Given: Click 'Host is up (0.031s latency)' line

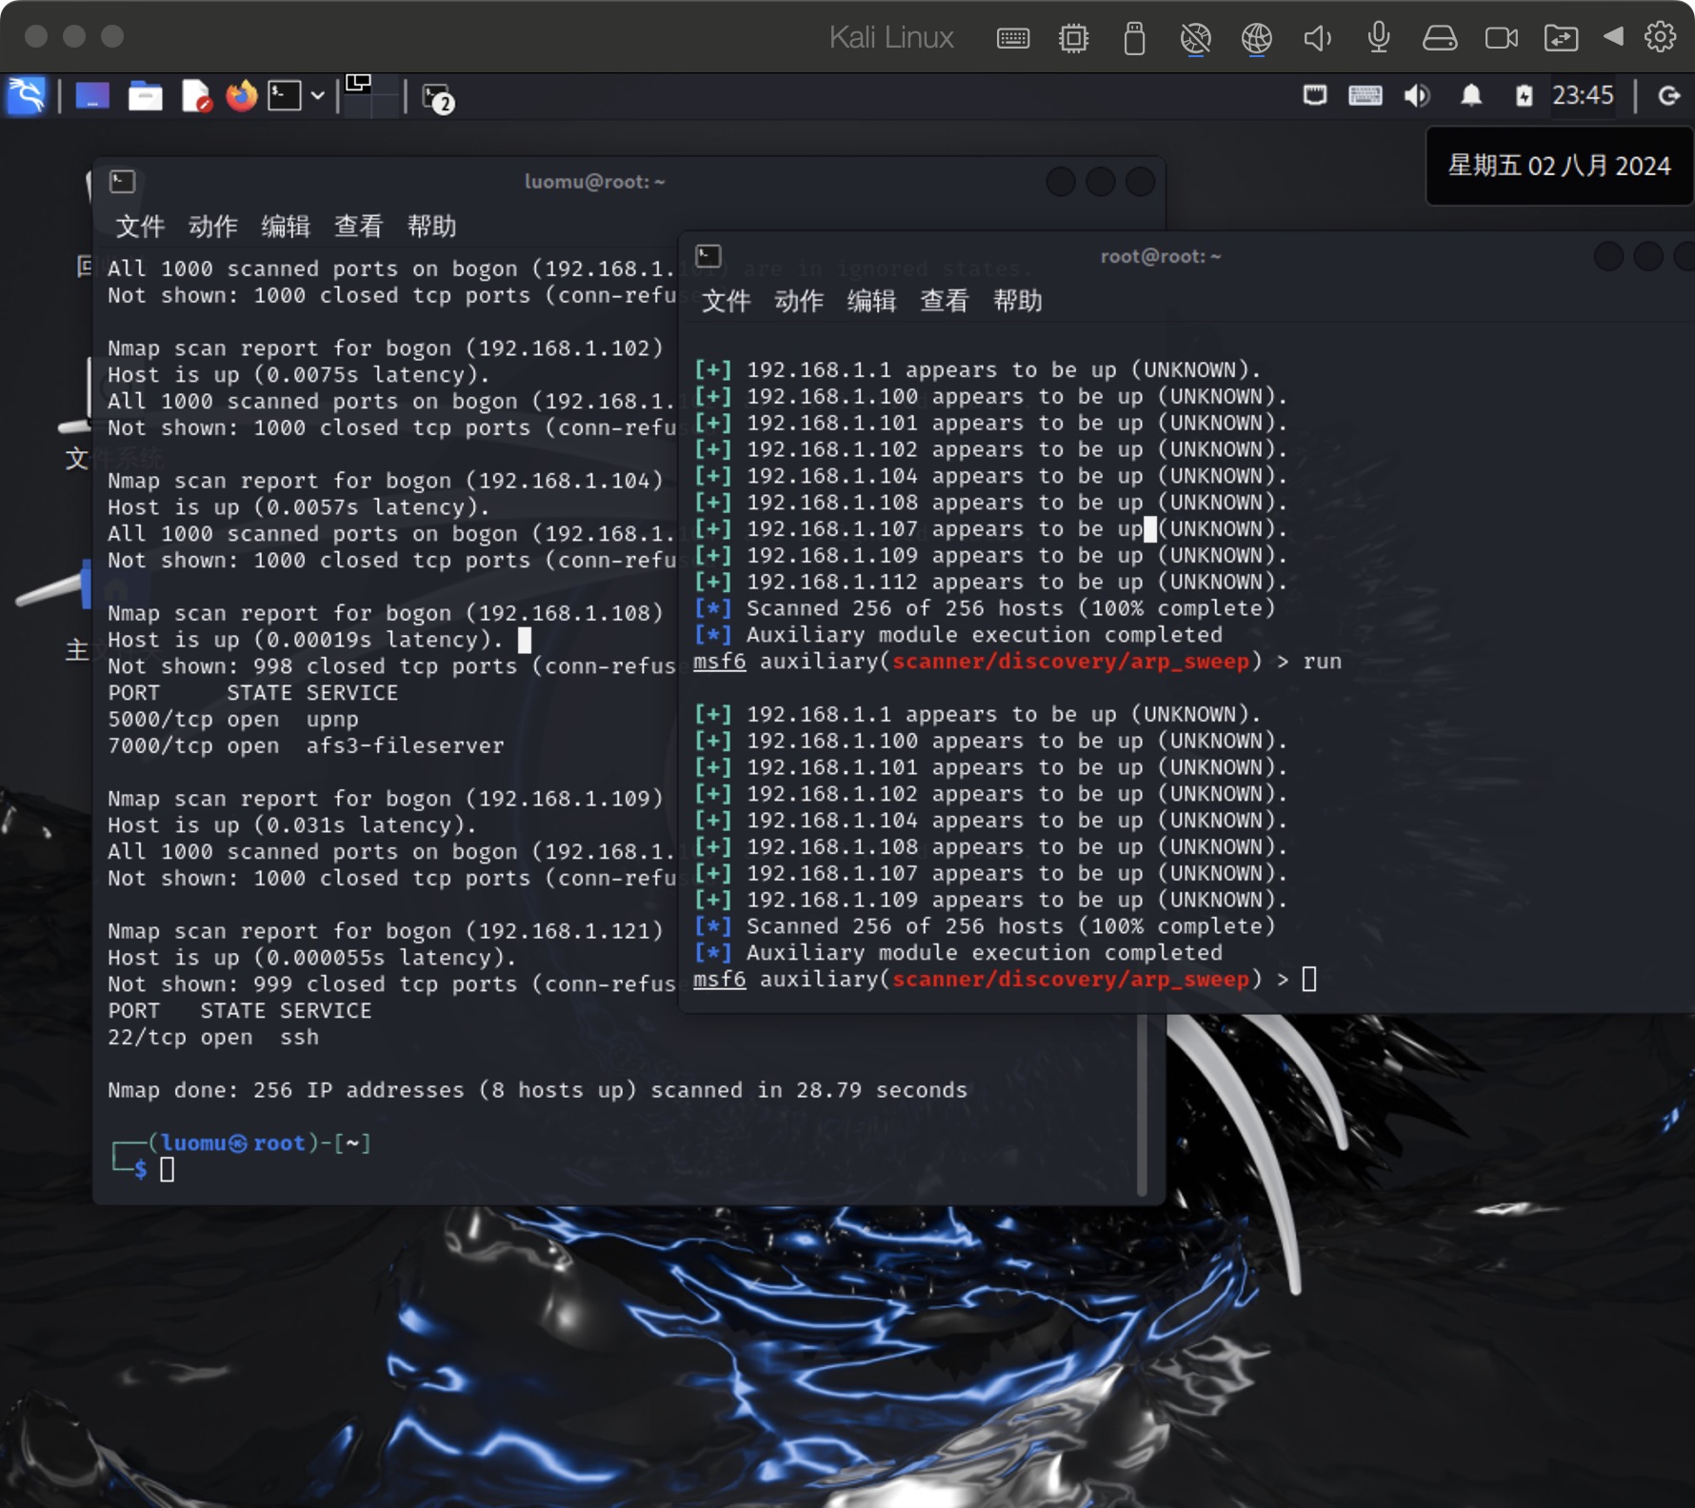Looking at the screenshot, I should [291, 825].
